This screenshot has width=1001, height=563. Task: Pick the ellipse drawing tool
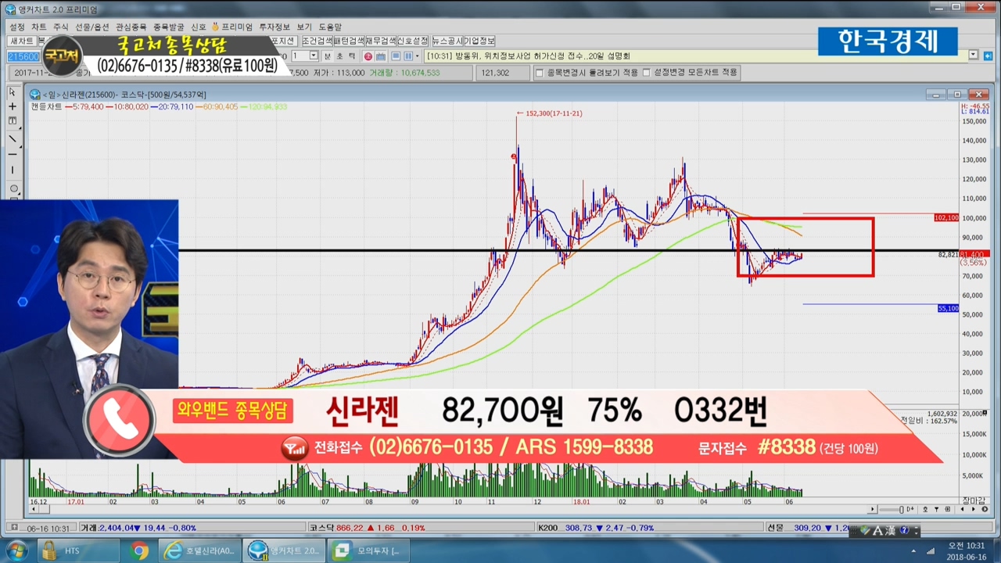pyautogui.click(x=13, y=188)
